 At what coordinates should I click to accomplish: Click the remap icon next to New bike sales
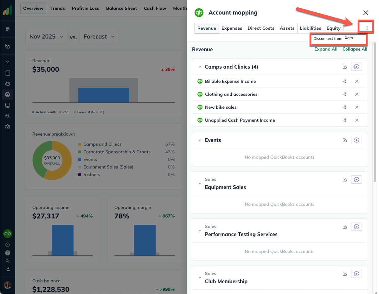click(x=344, y=107)
